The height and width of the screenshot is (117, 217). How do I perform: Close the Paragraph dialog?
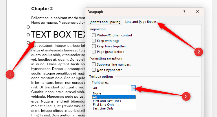click(197, 12)
